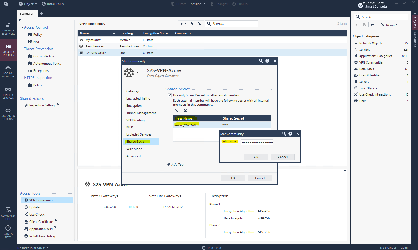Open the Inspection Settings shared policy
This screenshot has width=418, height=250.
tap(42, 105)
